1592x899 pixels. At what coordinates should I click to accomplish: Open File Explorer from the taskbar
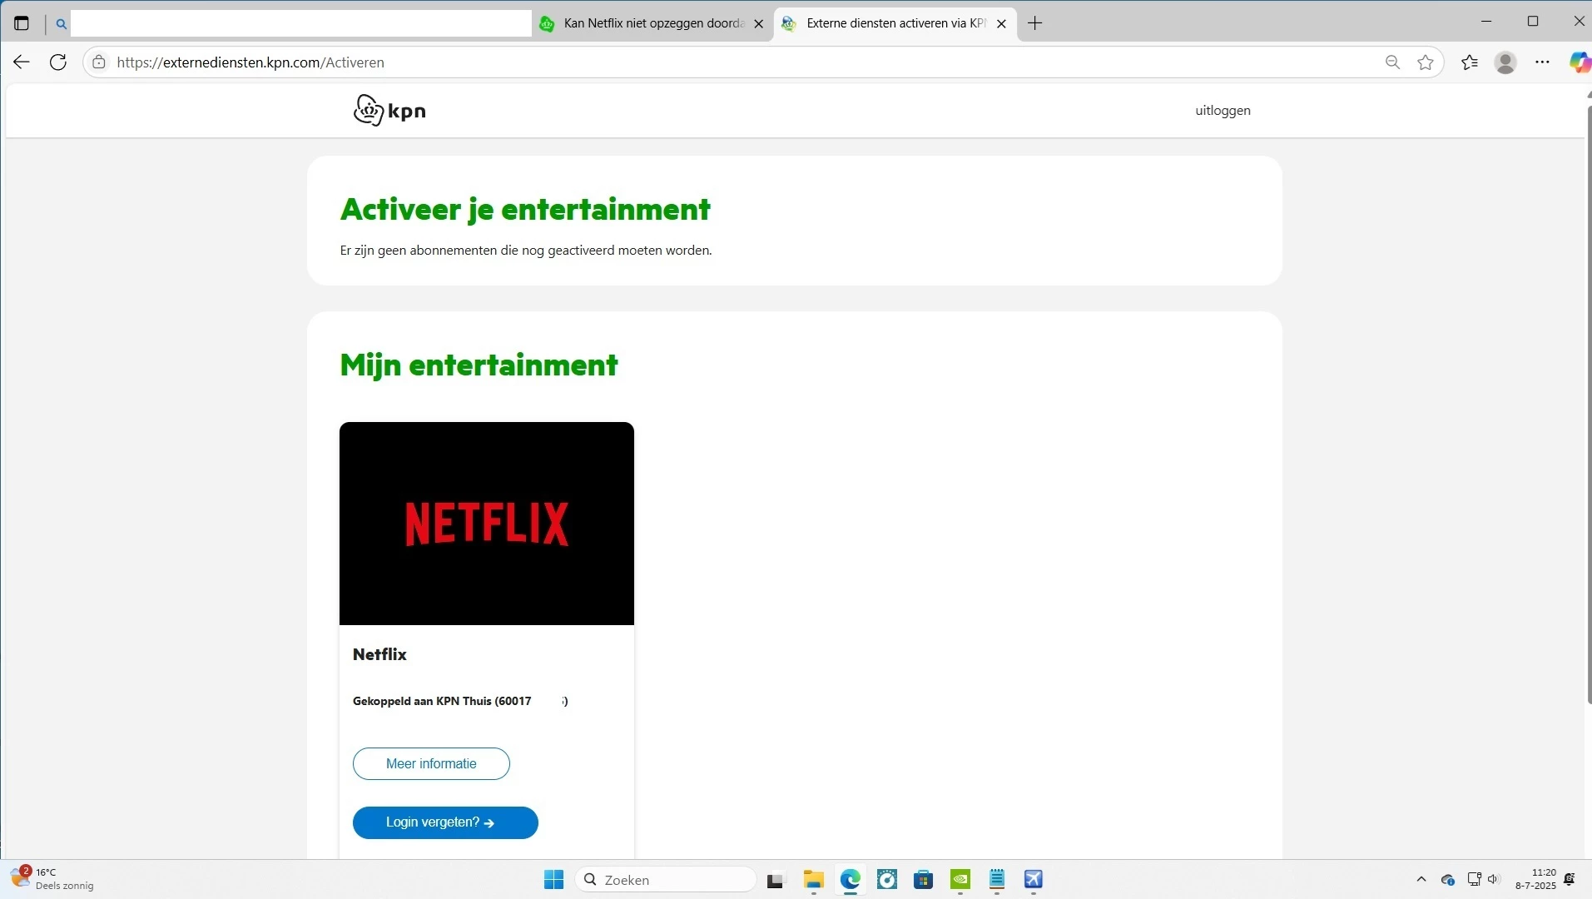[813, 880]
